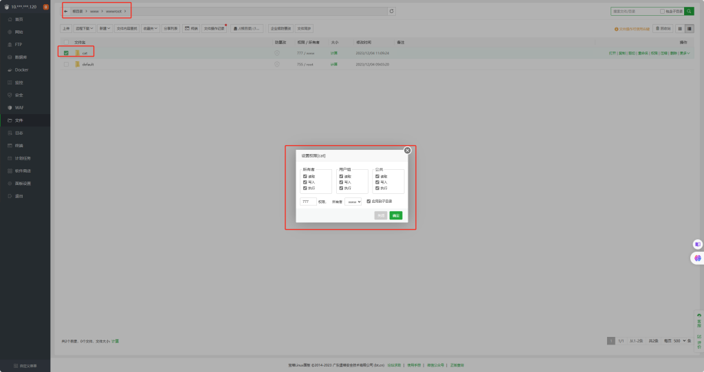Viewport: 704px width, 372px height.
Task: Click the green search magnifier button
Action: pos(689,11)
